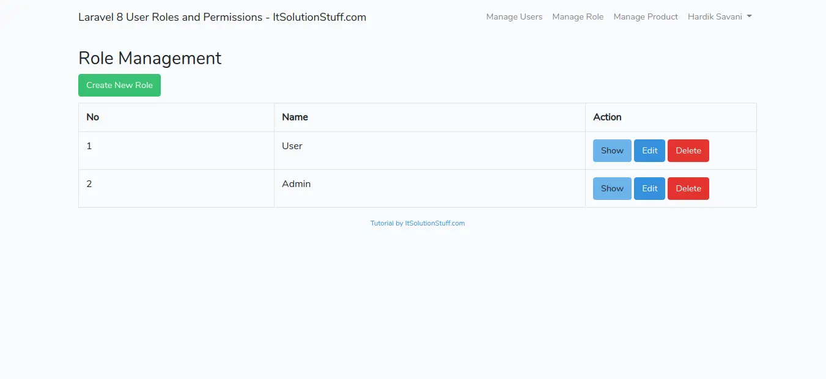Show details of the User role
Image resolution: width=826 pixels, height=379 pixels.
[611, 150]
